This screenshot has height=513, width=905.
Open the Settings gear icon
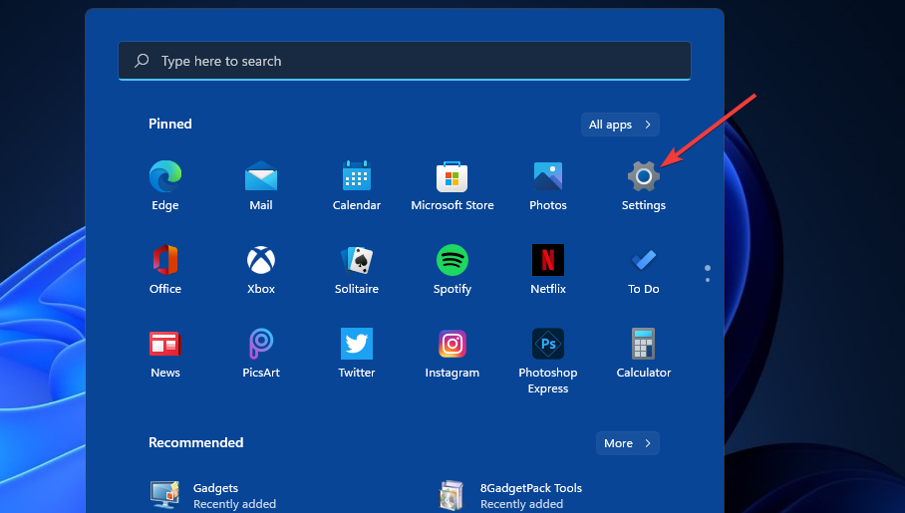click(644, 176)
